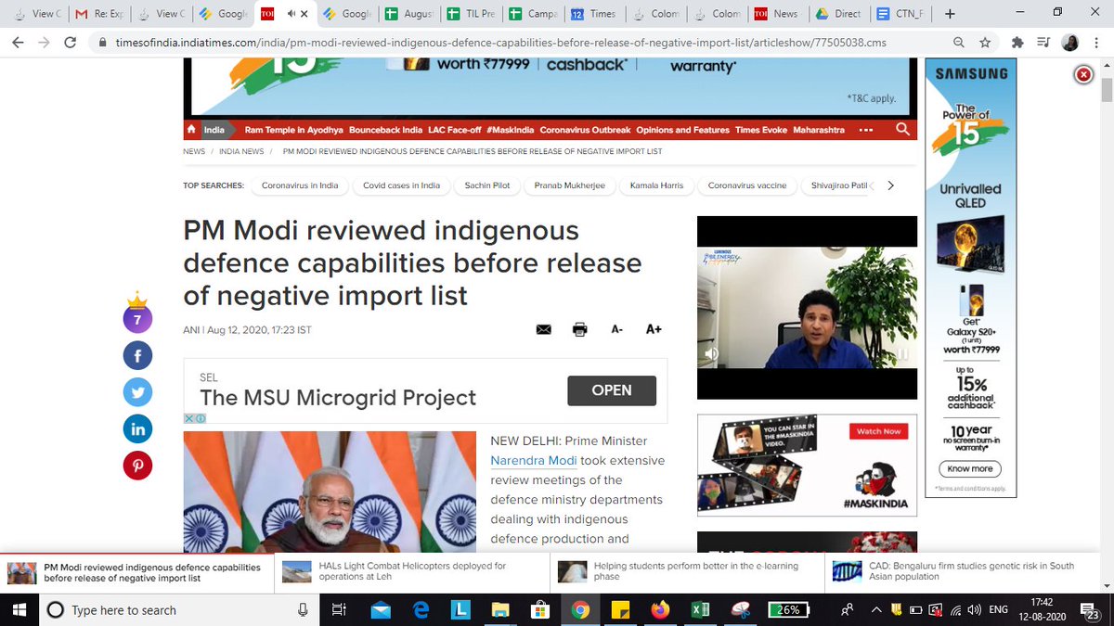Image resolution: width=1114 pixels, height=626 pixels.
Task: Open Opinions and Features section
Action: click(x=683, y=130)
